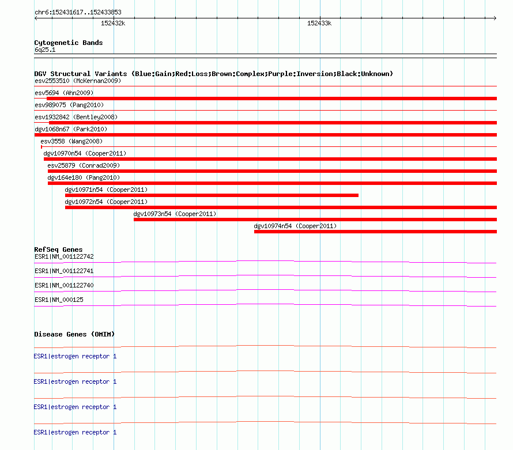
Task: Click the dgv10970n54 red loss bar
Action: pyautogui.click(x=270, y=159)
